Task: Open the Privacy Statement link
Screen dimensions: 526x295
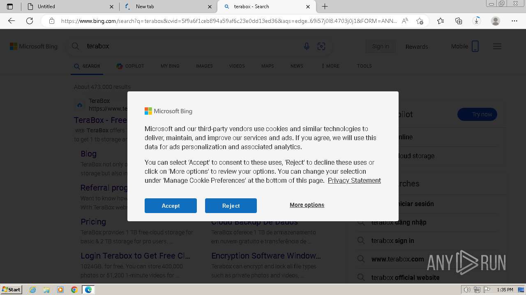Action: [x=354, y=180]
